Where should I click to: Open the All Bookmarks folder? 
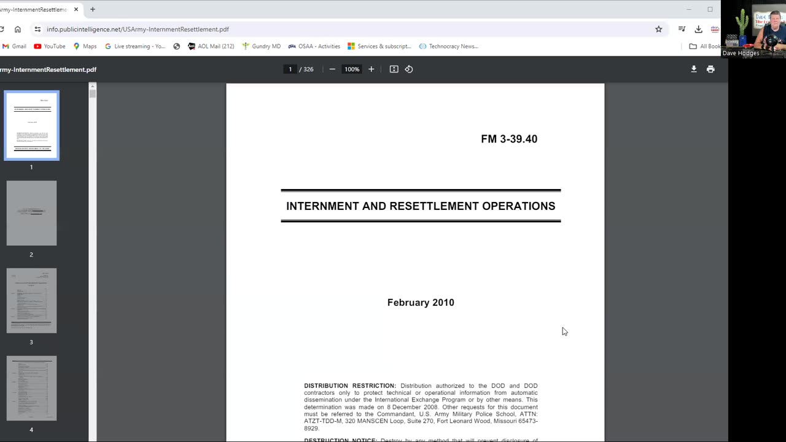[704, 46]
